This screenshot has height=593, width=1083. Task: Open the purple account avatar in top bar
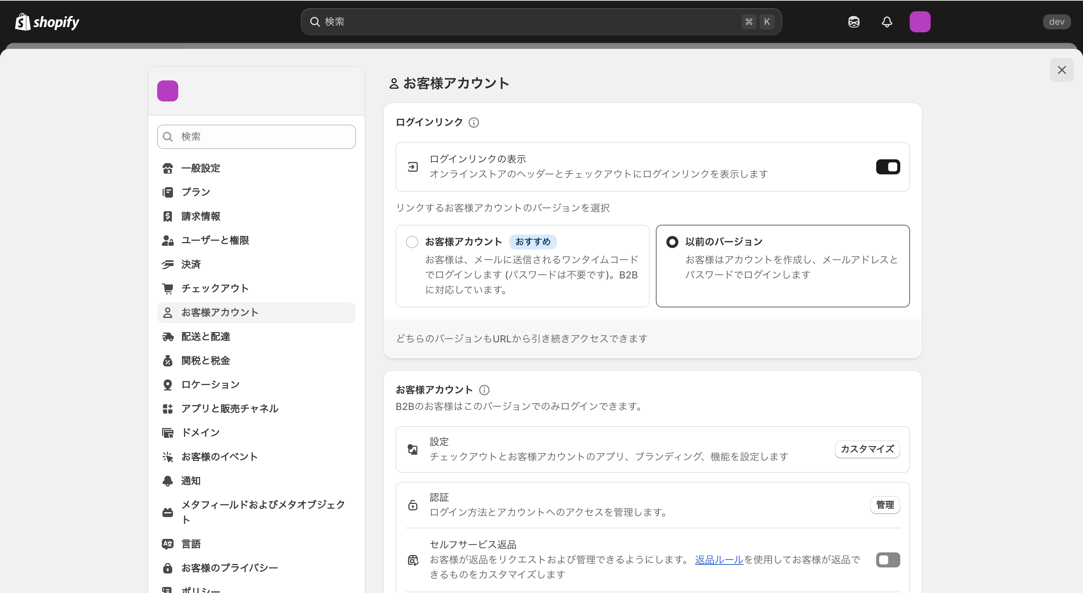(920, 22)
